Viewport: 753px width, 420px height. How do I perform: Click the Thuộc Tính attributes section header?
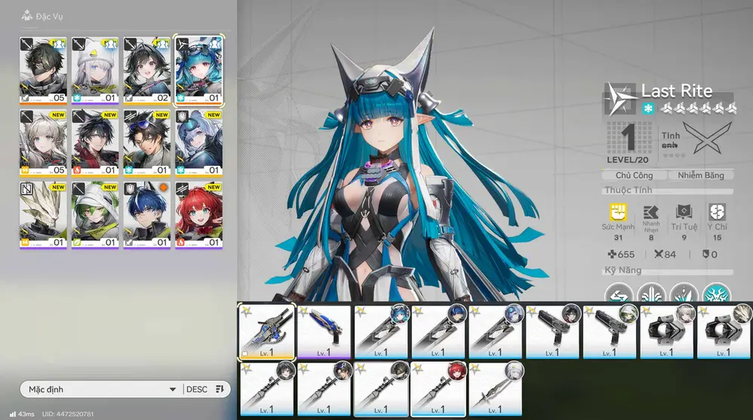[x=628, y=191]
